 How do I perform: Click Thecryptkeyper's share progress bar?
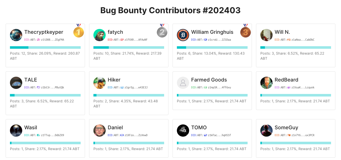click(x=45, y=47)
